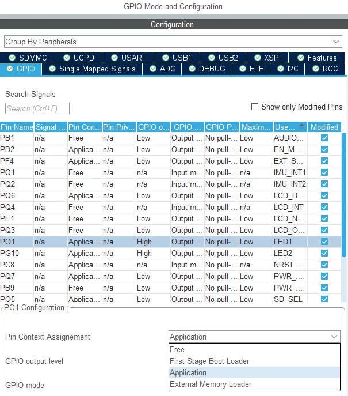Select the PB1 pin row
Screen dimensions: 348x396
coord(170,138)
